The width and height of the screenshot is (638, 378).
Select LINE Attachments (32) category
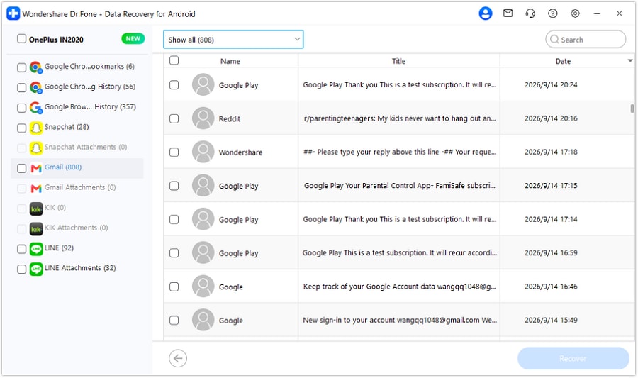click(80, 268)
